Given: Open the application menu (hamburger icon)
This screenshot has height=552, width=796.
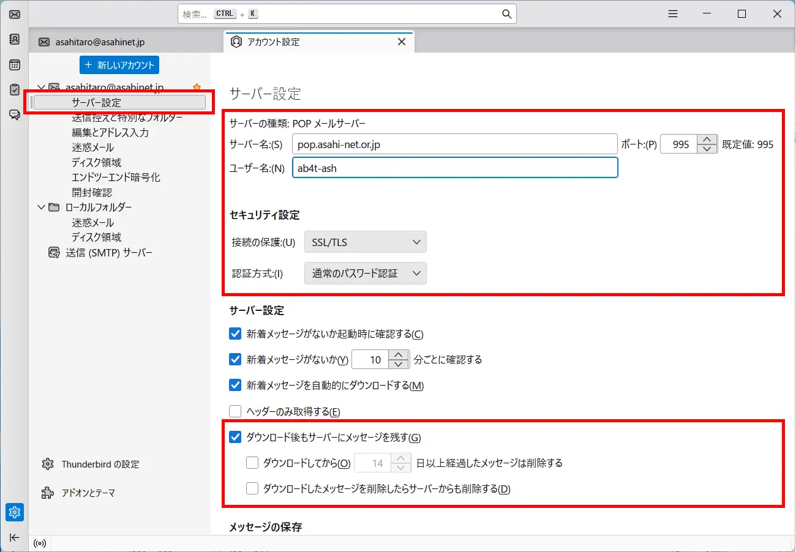Looking at the screenshot, I should coord(672,13).
